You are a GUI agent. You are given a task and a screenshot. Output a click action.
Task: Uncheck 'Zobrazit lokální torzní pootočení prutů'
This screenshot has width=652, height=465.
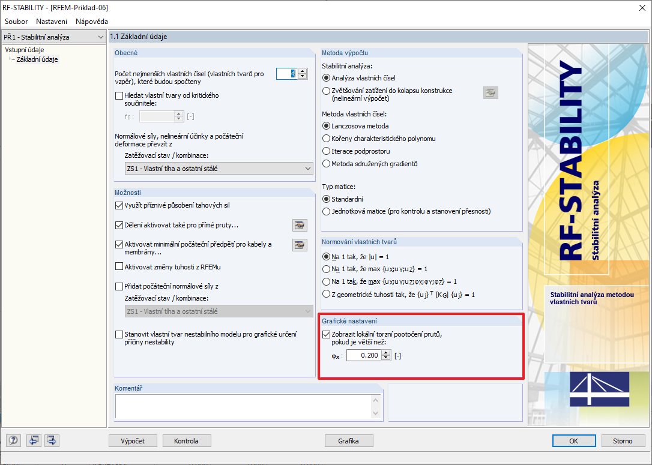tap(327, 335)
